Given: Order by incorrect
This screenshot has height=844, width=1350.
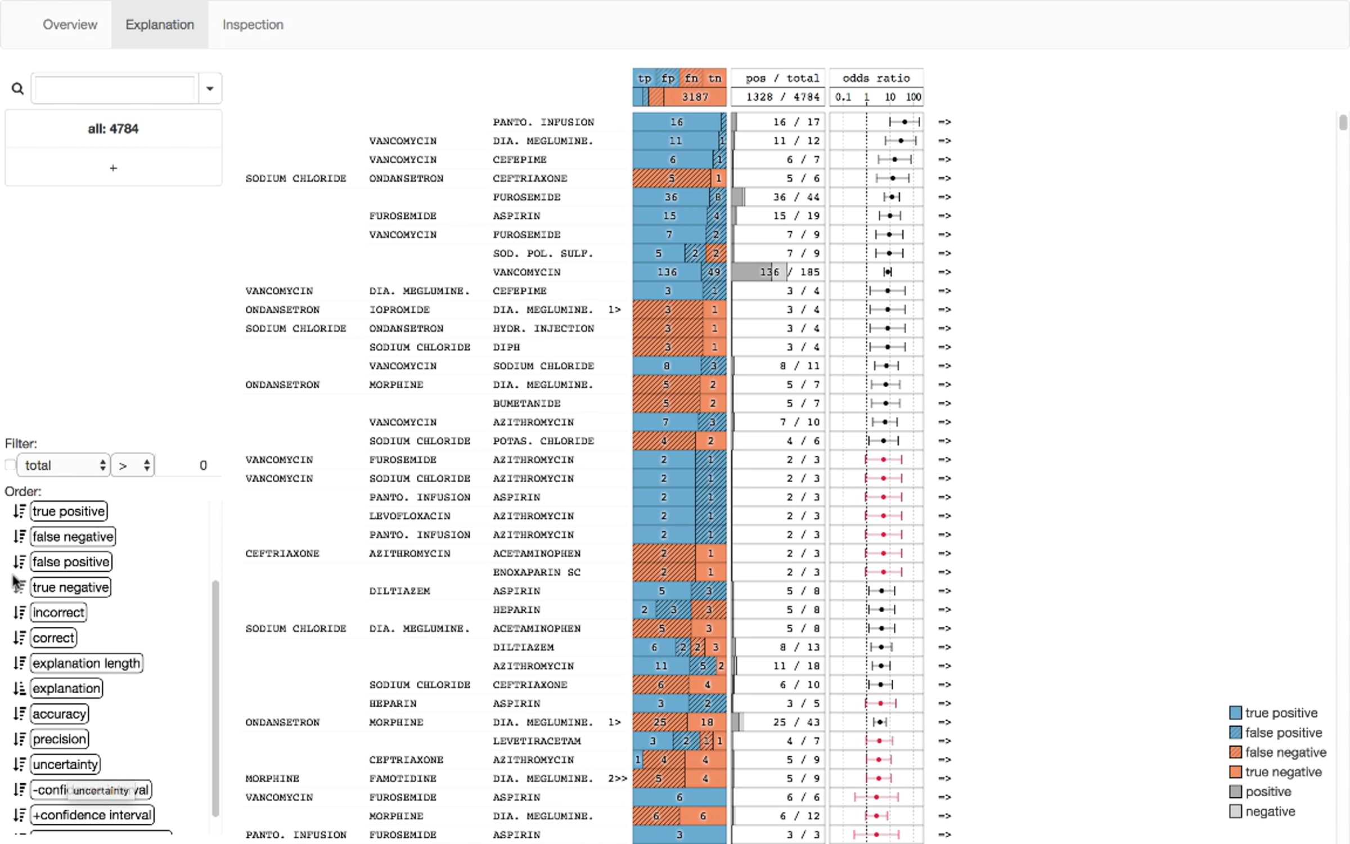Looking at the screenshot, I should click(x=58, y=612).
